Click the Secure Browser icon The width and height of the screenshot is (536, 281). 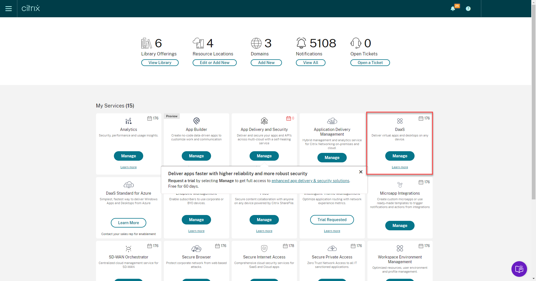tap(197, 248)
